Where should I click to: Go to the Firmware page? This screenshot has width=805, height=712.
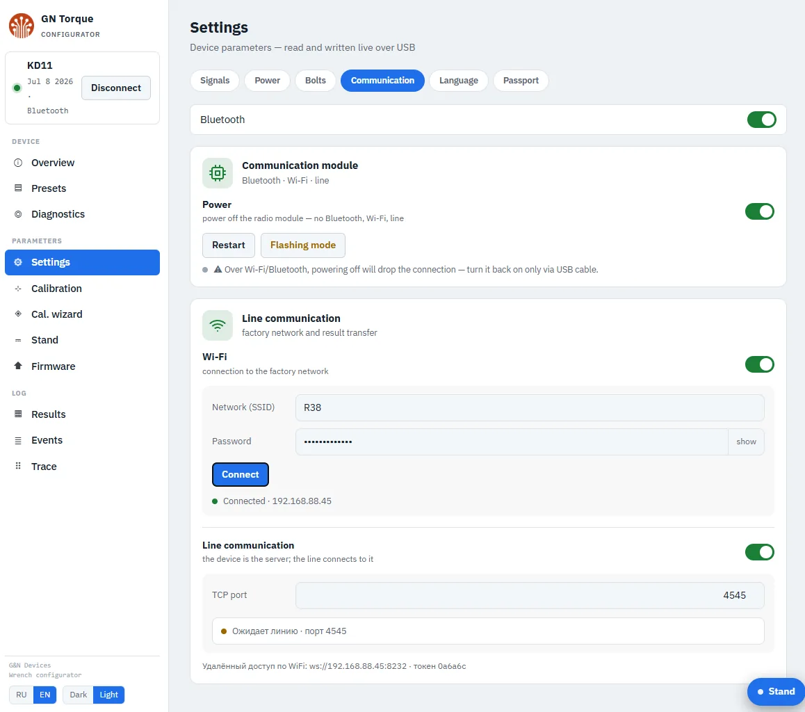tap(82, 366)
